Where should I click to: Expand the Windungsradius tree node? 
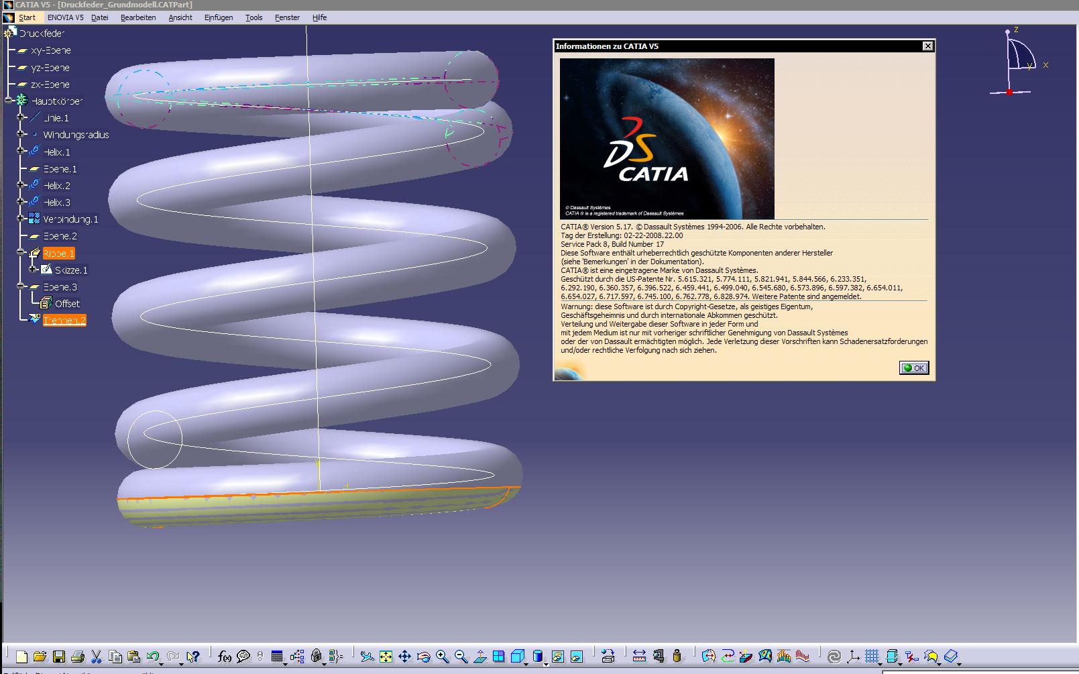pos(21,134)
